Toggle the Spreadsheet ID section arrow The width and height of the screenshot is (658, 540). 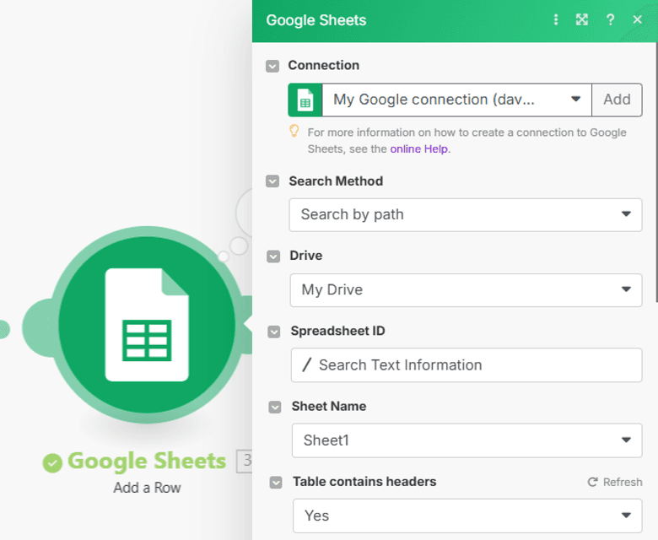pyautogui.click(x=274, y=332)
